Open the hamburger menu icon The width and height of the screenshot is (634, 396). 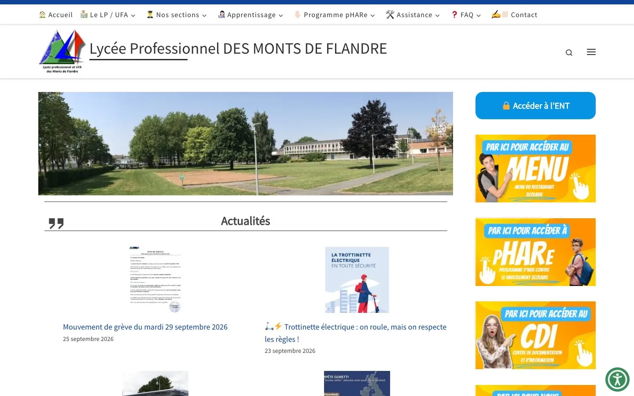(x=591, y=52)
